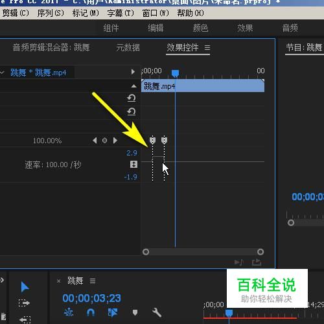The height and width of the screenshot is (324, 324).
Task: Toggle nest sequence insert option
Action: 69,312
